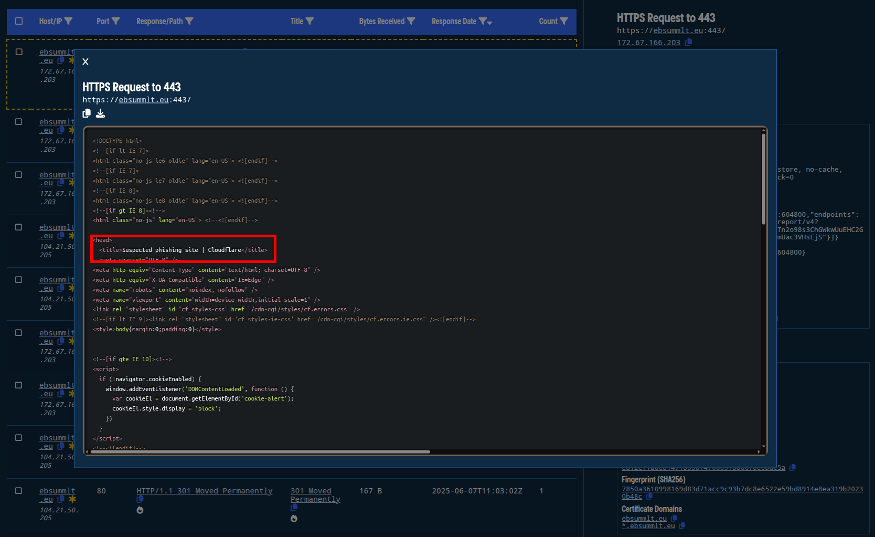Open the ebsummlt.eu link in side panel URL
The image size is (875, 537).
coord(678,30)
